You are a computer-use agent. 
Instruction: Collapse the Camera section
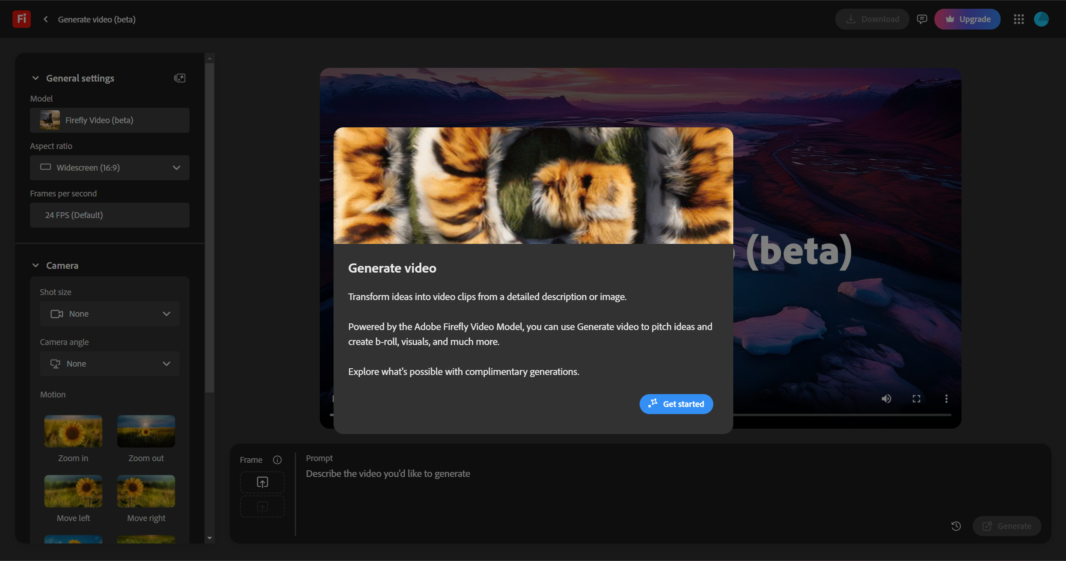click(36, 266)
